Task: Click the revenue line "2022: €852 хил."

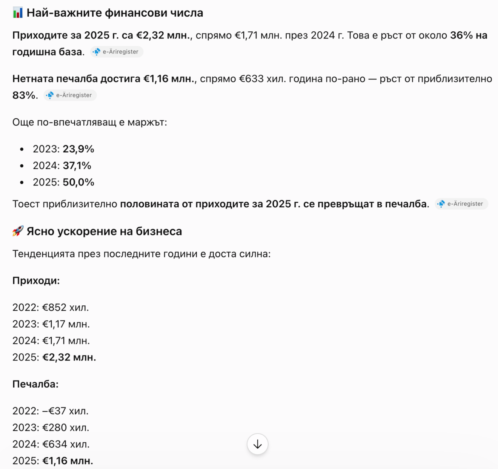Action: pyautogui.click(x=51, y=307)
